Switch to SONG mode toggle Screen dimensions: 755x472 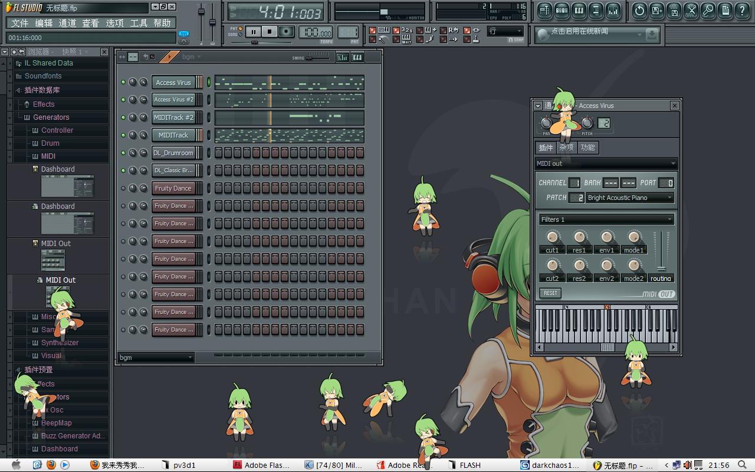[x=241, y=35]
